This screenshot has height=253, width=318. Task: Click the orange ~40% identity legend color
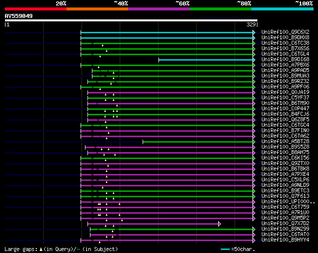(97, 9)
